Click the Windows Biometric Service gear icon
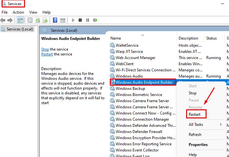 click(x=112, y=94)
